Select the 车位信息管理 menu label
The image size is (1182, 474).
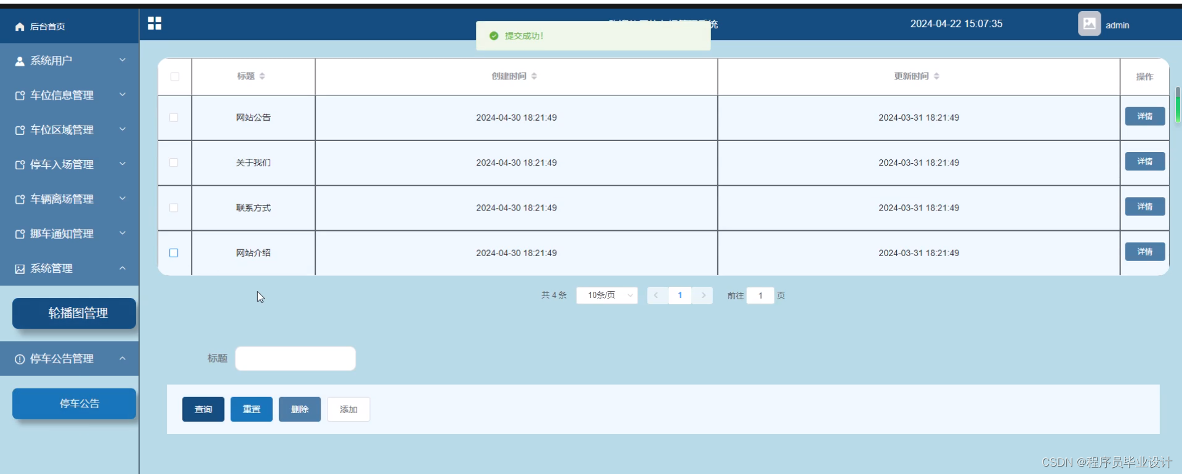[62, 95]
